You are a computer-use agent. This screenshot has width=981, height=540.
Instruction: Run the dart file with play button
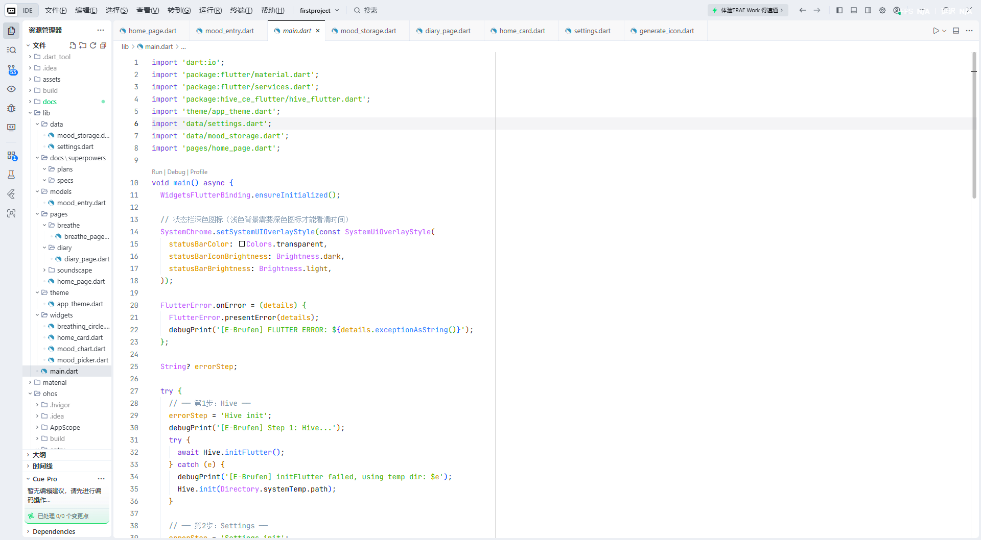click(x=936, y=31)
